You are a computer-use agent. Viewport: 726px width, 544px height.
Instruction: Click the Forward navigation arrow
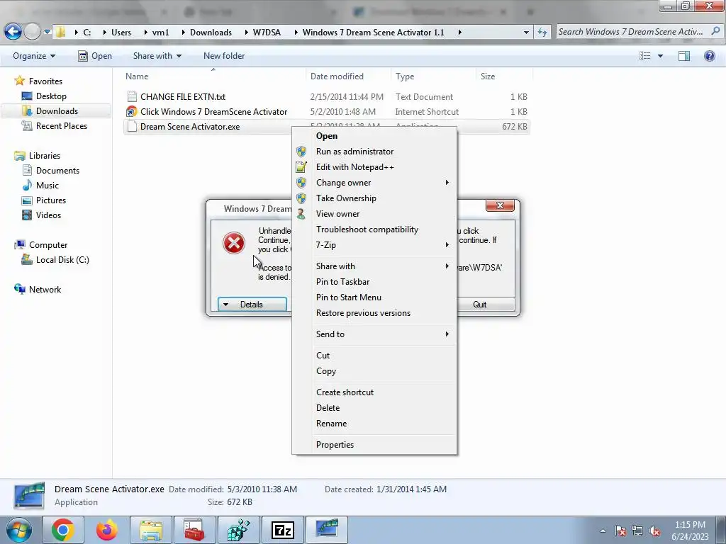click(x=33, y=32)
